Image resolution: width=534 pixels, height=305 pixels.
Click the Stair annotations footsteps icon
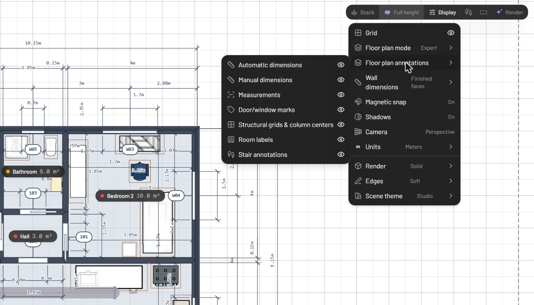231,155
